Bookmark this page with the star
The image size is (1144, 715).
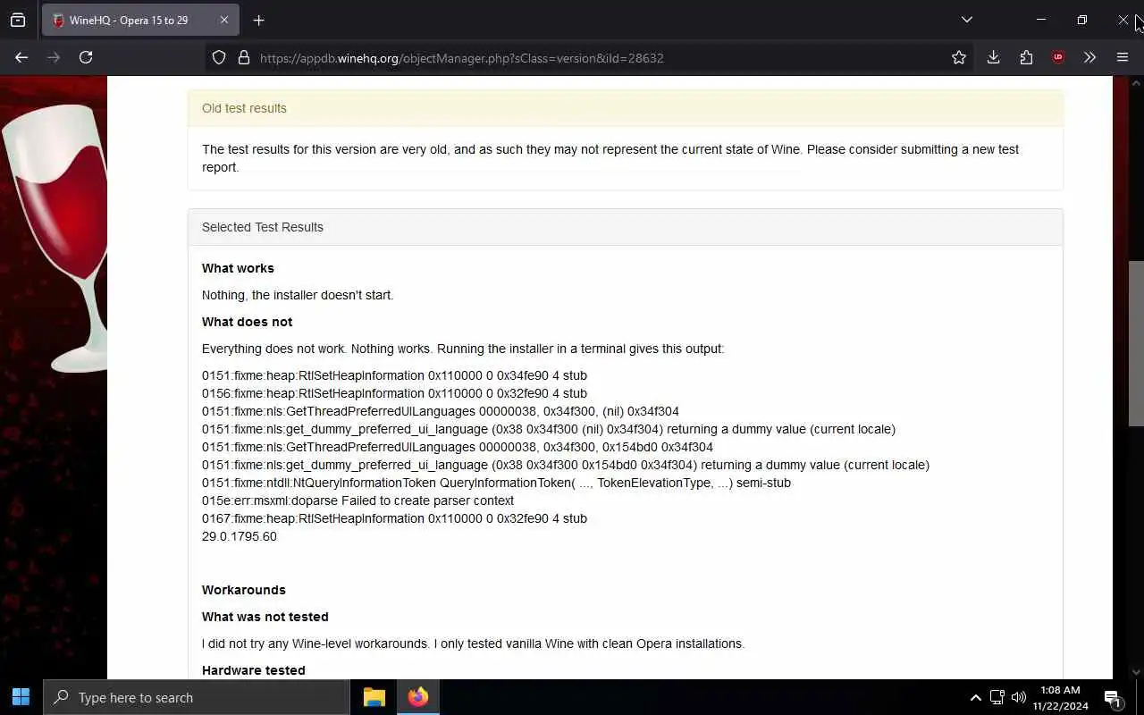[959, 57]
